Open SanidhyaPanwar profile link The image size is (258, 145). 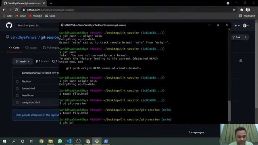click(x=24, y=37)
